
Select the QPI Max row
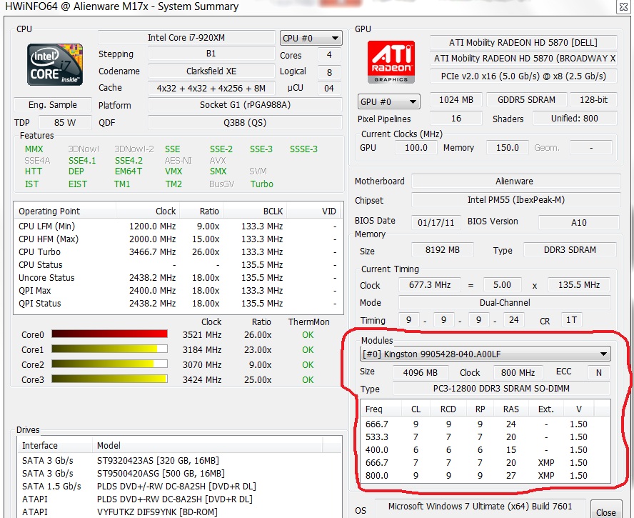(x=178, y=291)
